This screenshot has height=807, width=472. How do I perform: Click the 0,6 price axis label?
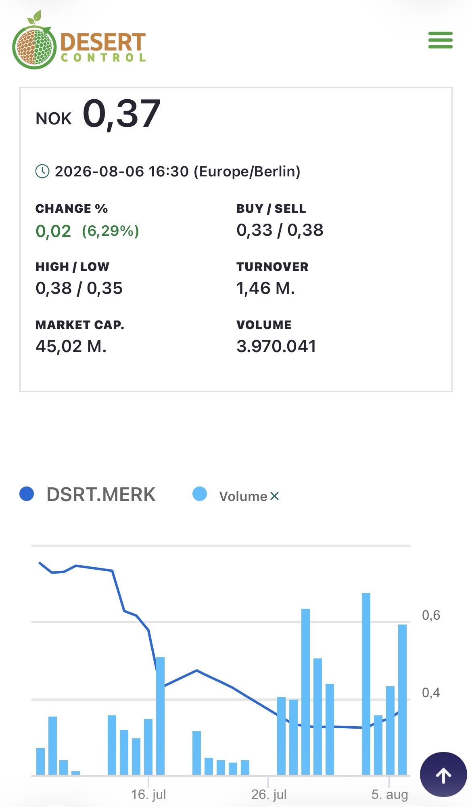431,615
